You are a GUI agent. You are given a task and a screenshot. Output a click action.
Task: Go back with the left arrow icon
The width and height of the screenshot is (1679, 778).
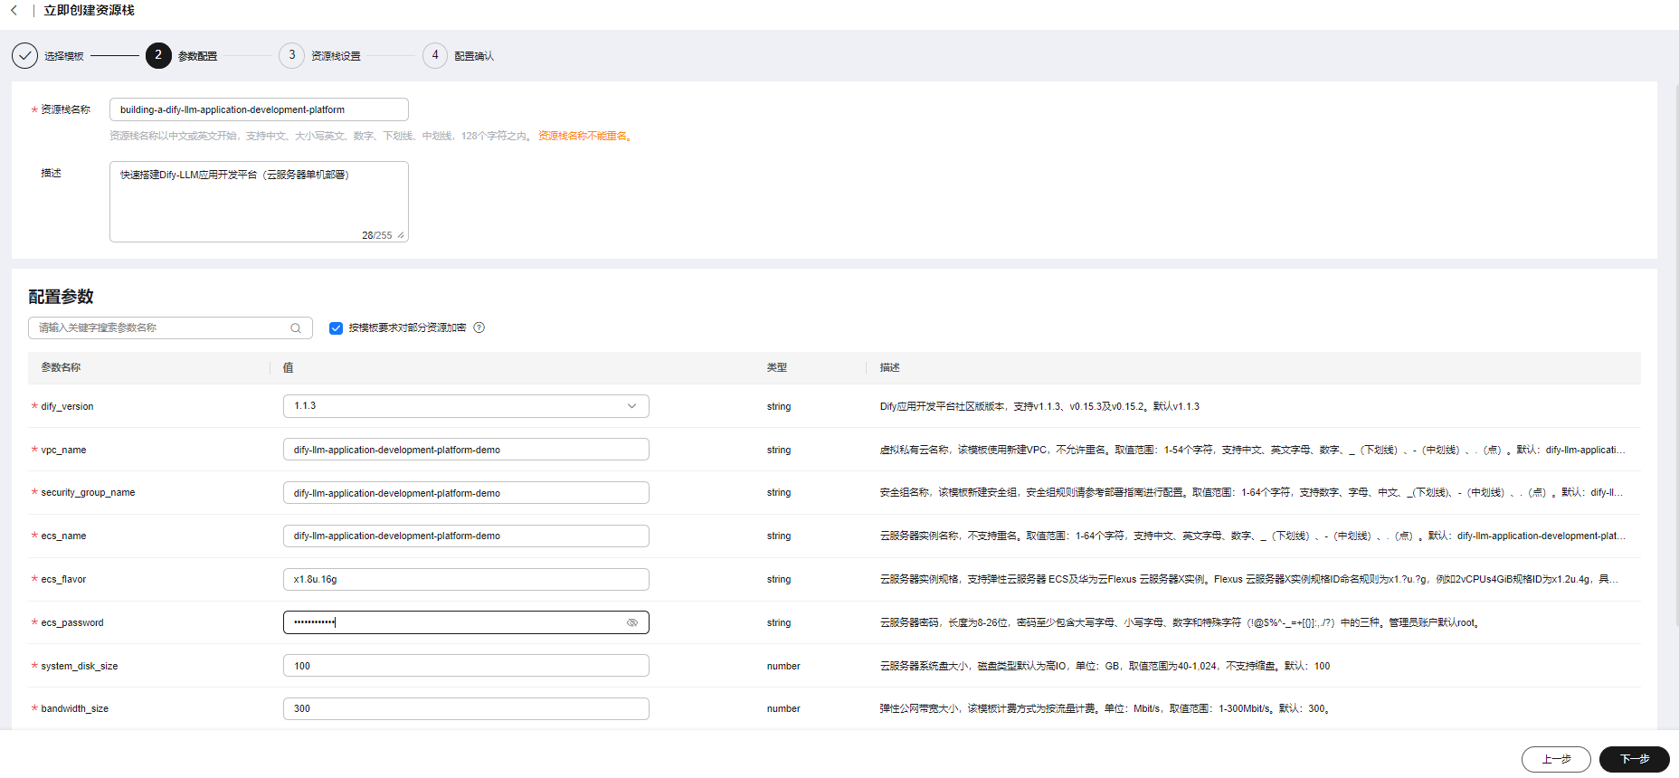[x=14, y=11]
